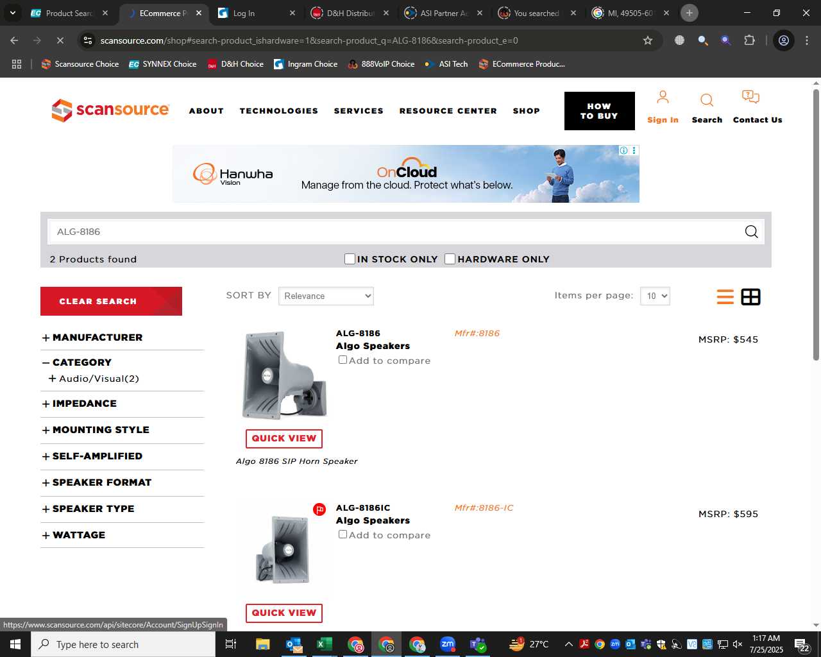Expand the SPEAKER FORMAT filter
This screenshot has width=821, height=657.
[97, 482]
